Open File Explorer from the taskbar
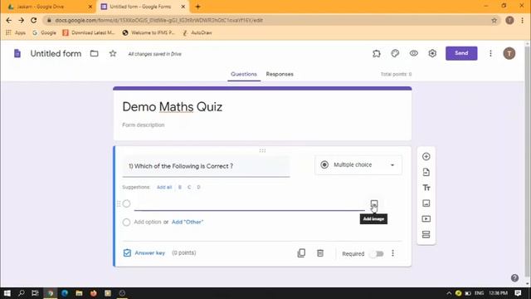Screen dimensions: 531x299 [79, 293]
